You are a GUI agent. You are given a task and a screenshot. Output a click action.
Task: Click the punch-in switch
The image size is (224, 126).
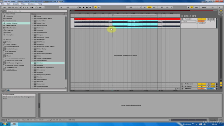(144, 7)
